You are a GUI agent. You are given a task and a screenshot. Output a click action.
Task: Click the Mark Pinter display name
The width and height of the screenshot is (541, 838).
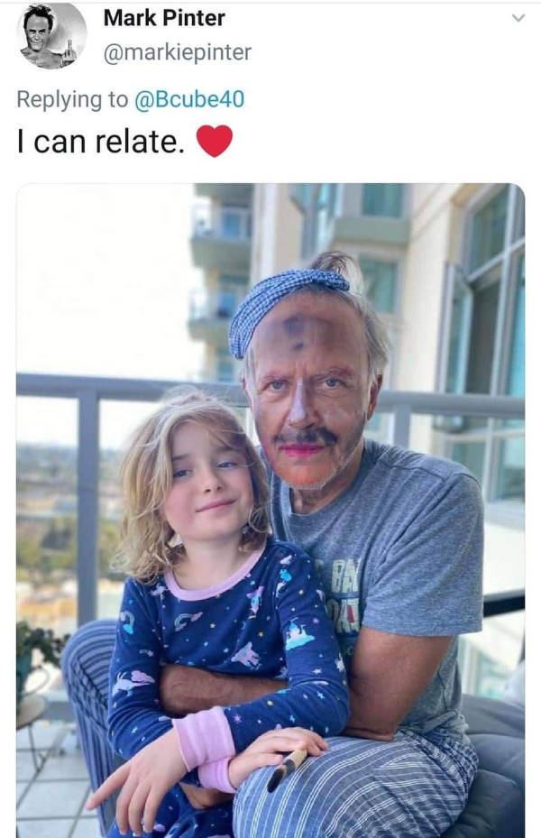pos(164,18)
